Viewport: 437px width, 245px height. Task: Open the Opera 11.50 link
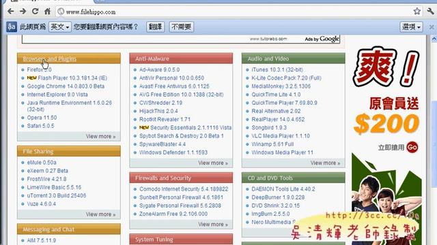(42, 118)
